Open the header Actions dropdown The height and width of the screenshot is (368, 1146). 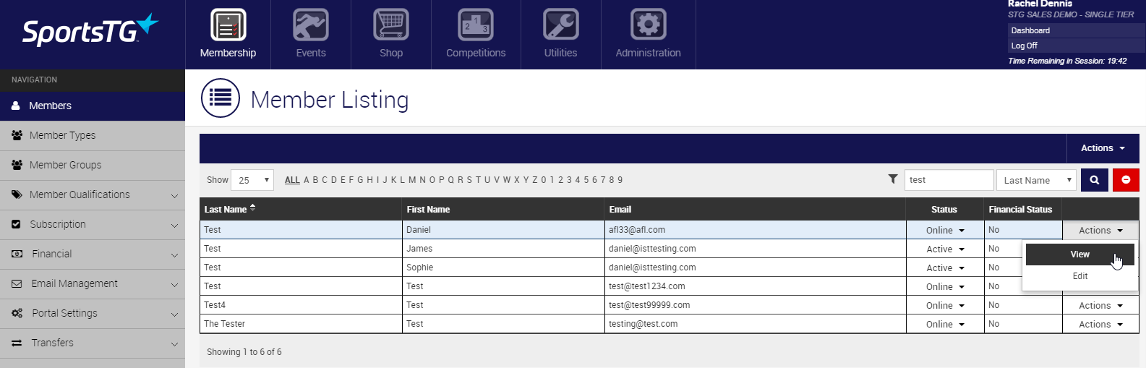(1103, 148)
